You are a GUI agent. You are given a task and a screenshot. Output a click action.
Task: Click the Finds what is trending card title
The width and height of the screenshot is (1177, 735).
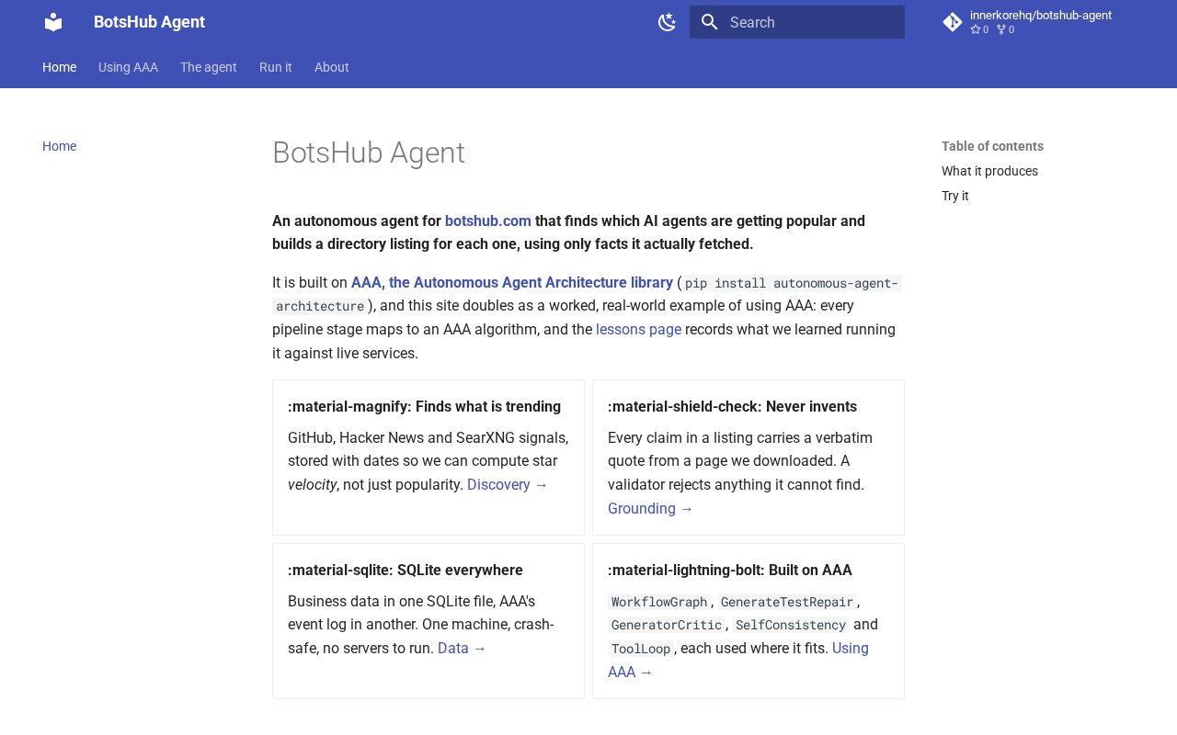click(424, 406)
